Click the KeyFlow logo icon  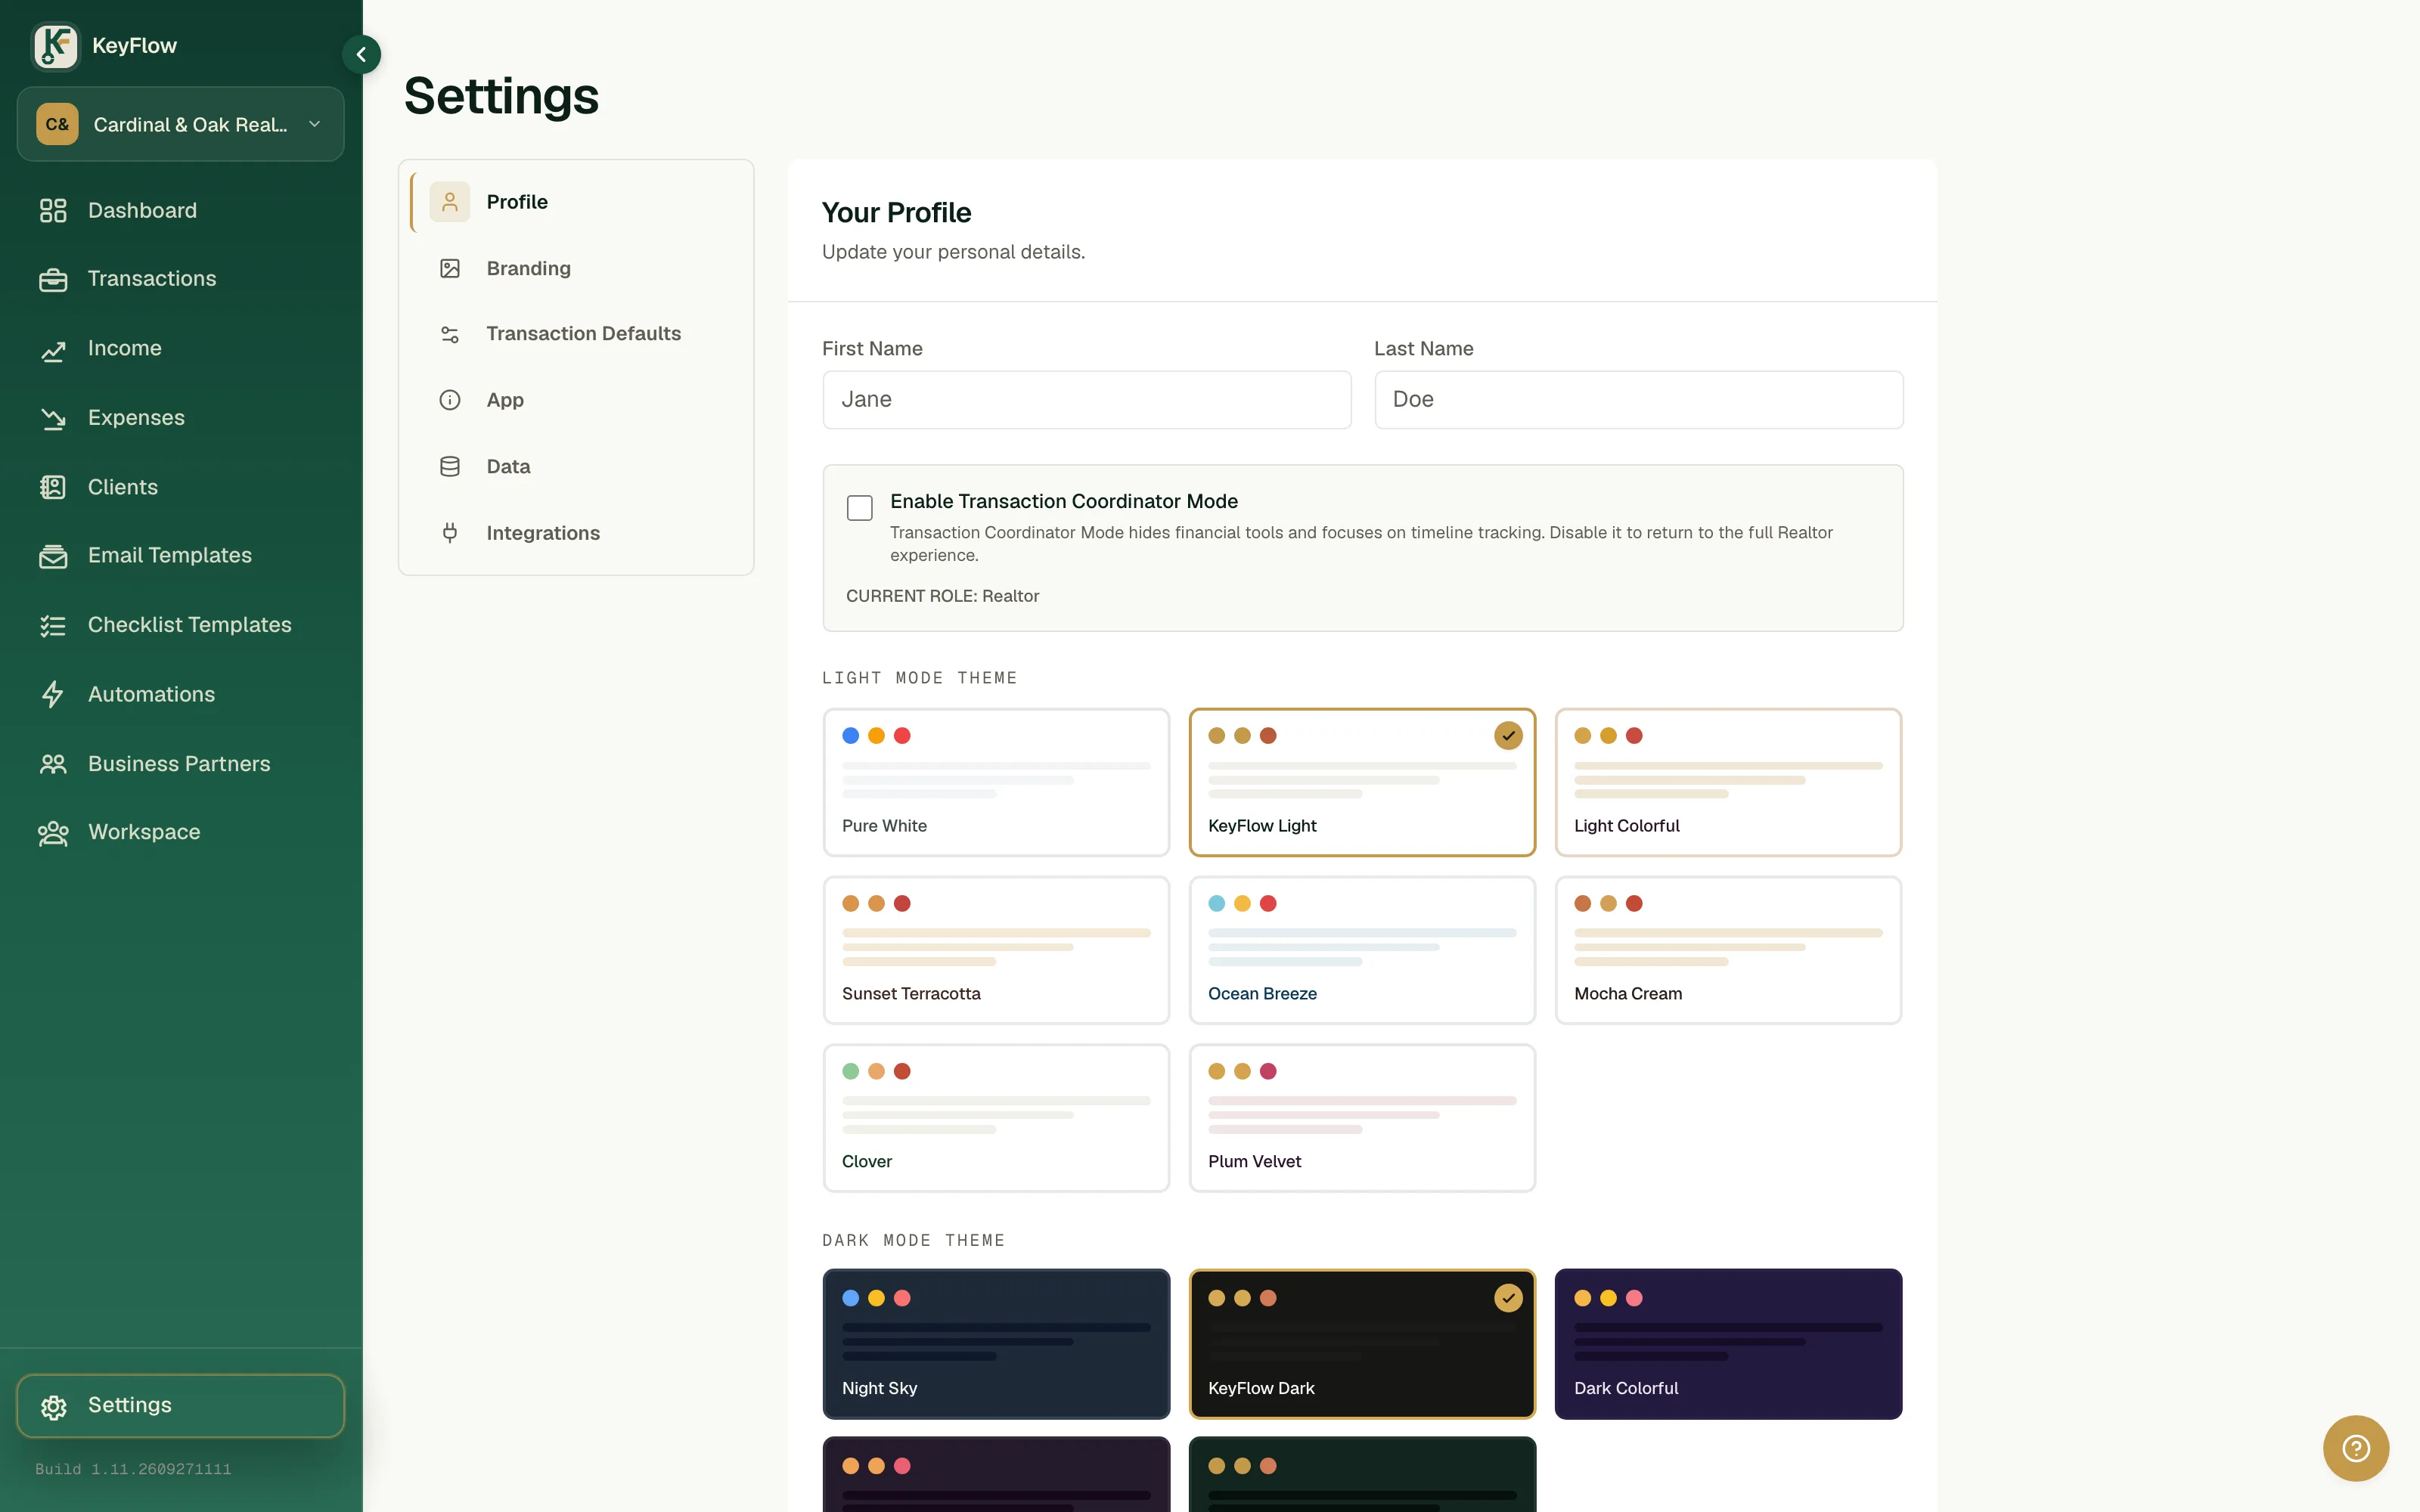[55, 46]
